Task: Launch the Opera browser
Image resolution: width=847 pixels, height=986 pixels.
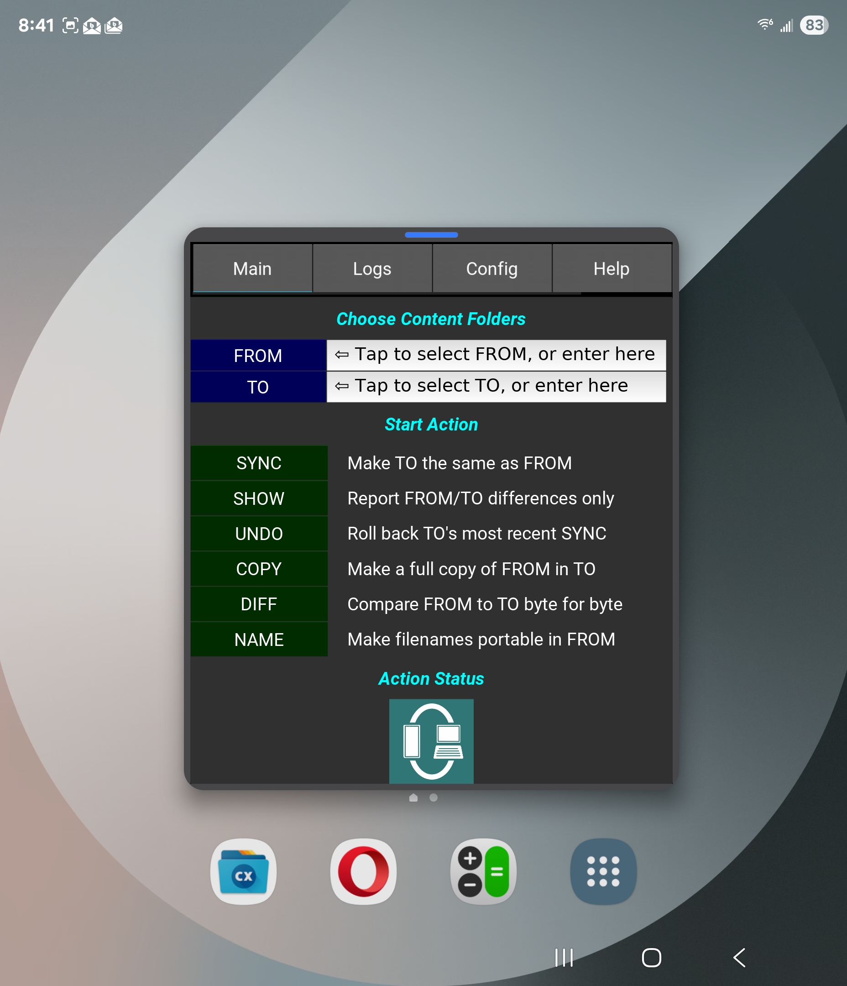Action: click(x=363, y=871)
